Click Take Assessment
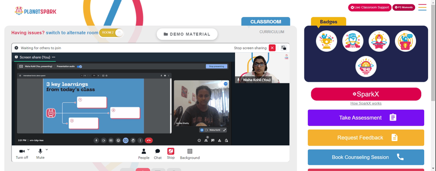The image size is (436, 171). point(366,118)
